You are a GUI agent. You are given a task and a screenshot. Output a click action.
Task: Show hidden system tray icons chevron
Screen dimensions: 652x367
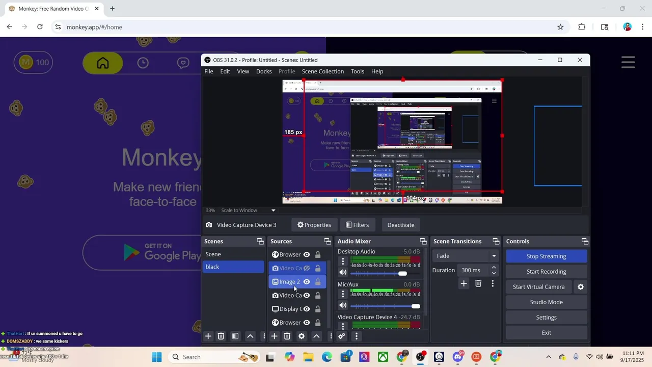click(x=549, y=357)
